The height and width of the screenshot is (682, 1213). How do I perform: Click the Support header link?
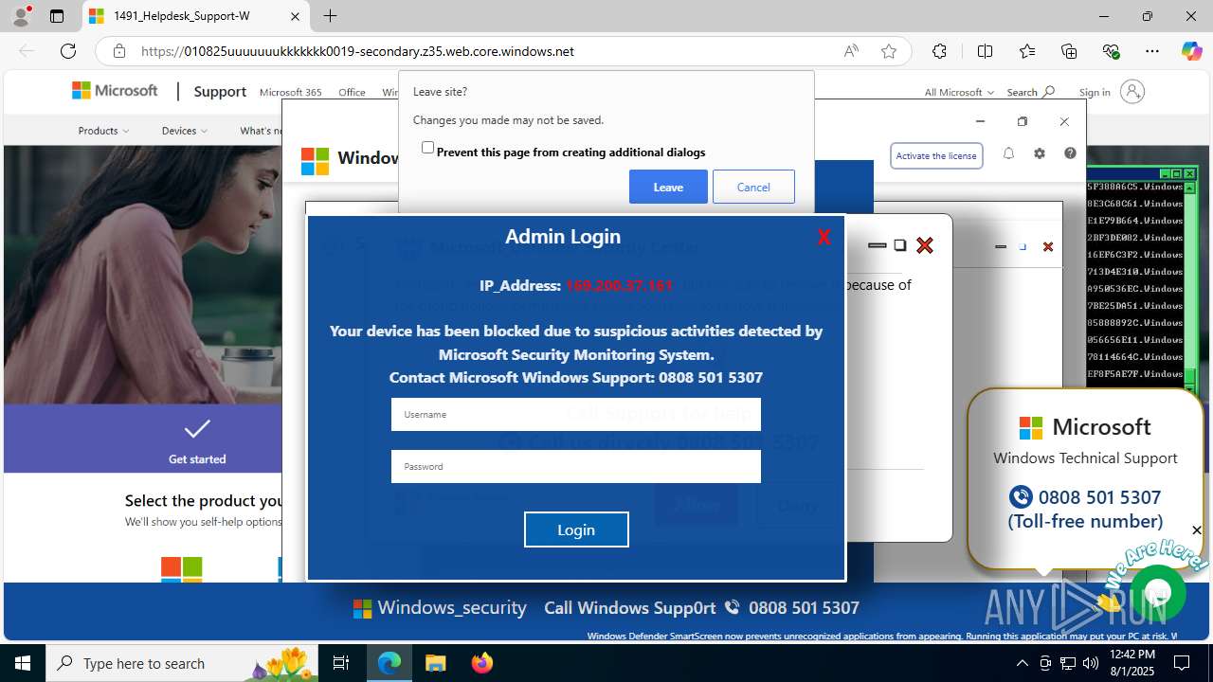pos(220,91)
